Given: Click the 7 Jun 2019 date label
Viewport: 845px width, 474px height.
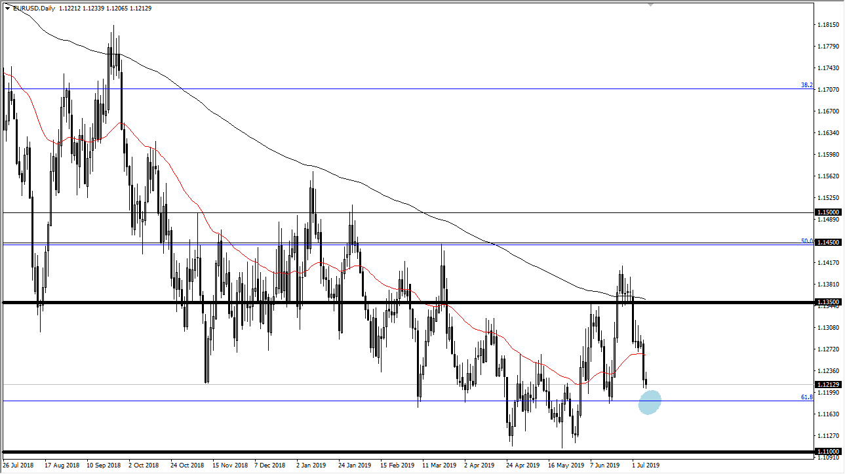Looking at the screenshot, I should tap(605, 465).
